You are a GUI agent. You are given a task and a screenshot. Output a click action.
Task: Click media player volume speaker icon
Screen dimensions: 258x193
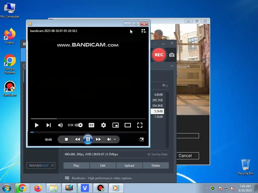109,139
